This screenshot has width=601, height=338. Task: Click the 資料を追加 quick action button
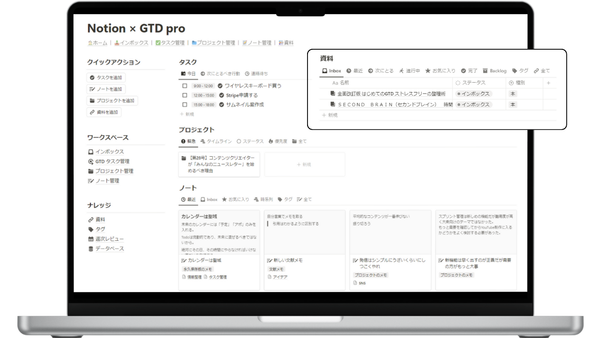coord(104,112)
